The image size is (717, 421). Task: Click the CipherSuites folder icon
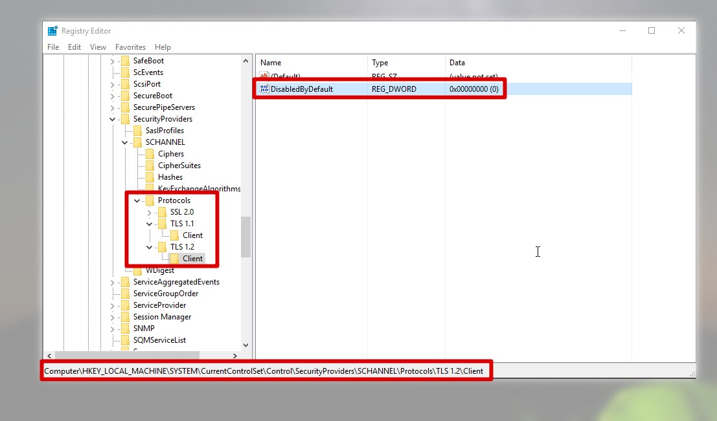point(150,166)
